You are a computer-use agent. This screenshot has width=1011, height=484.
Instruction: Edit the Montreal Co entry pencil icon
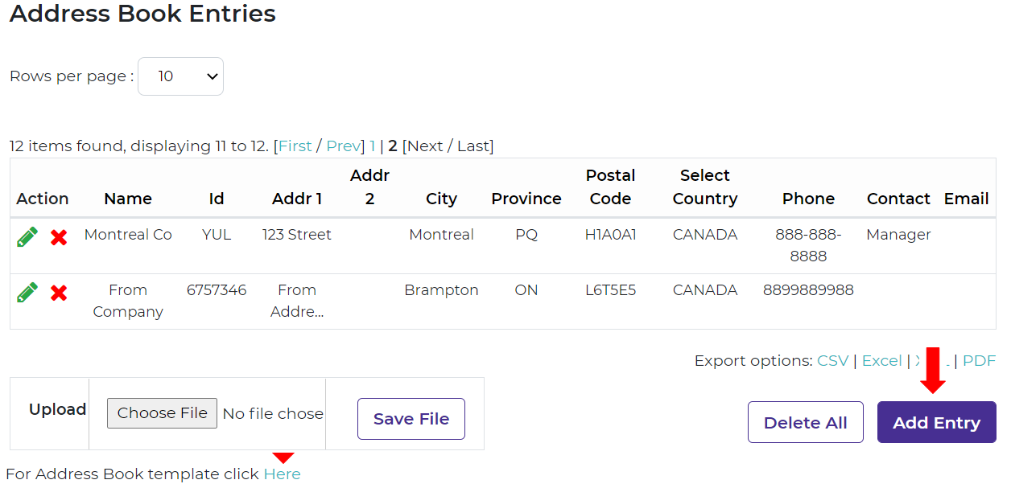[27, 237]
